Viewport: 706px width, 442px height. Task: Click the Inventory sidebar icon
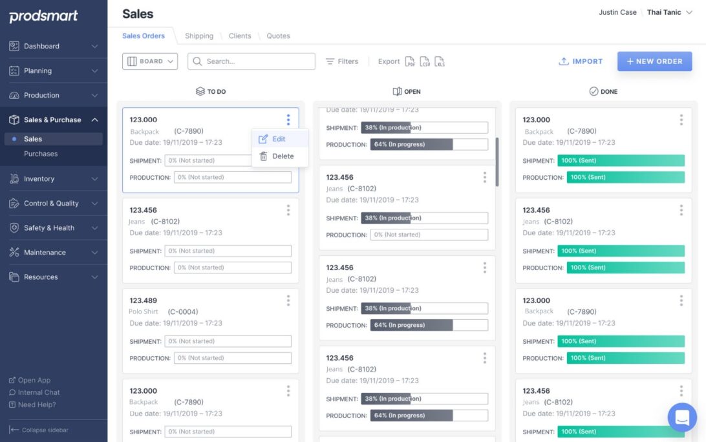point(14,179)
